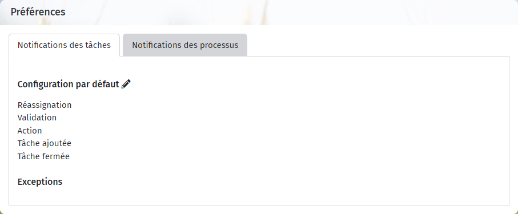Viewport: 518px width, 214px height.
Task: Click the word défaut in the section heading
Action: [x=107, y=84]
